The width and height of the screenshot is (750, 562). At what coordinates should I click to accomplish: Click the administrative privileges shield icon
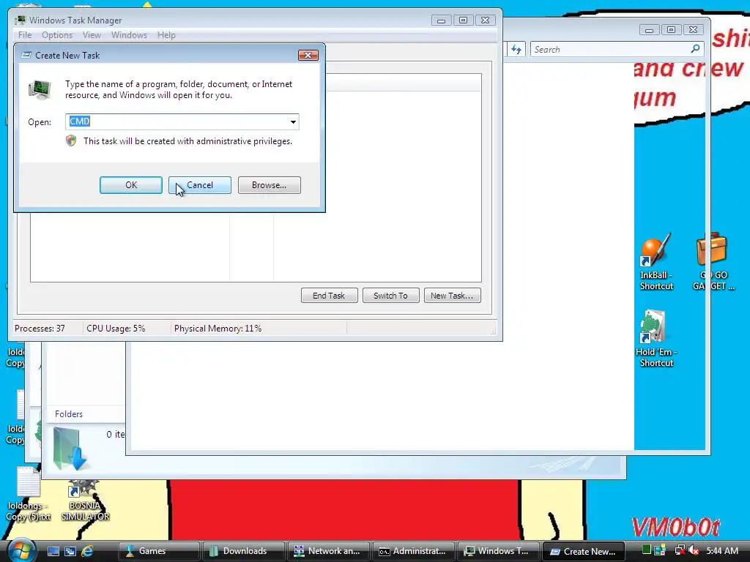tap(71, 140)
